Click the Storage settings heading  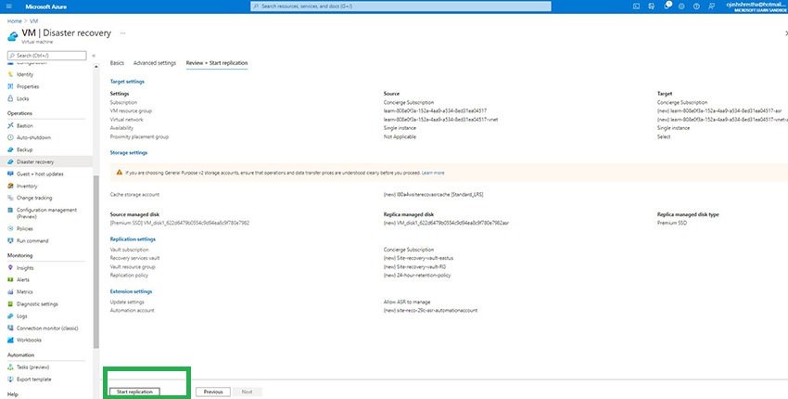(129, 152)
